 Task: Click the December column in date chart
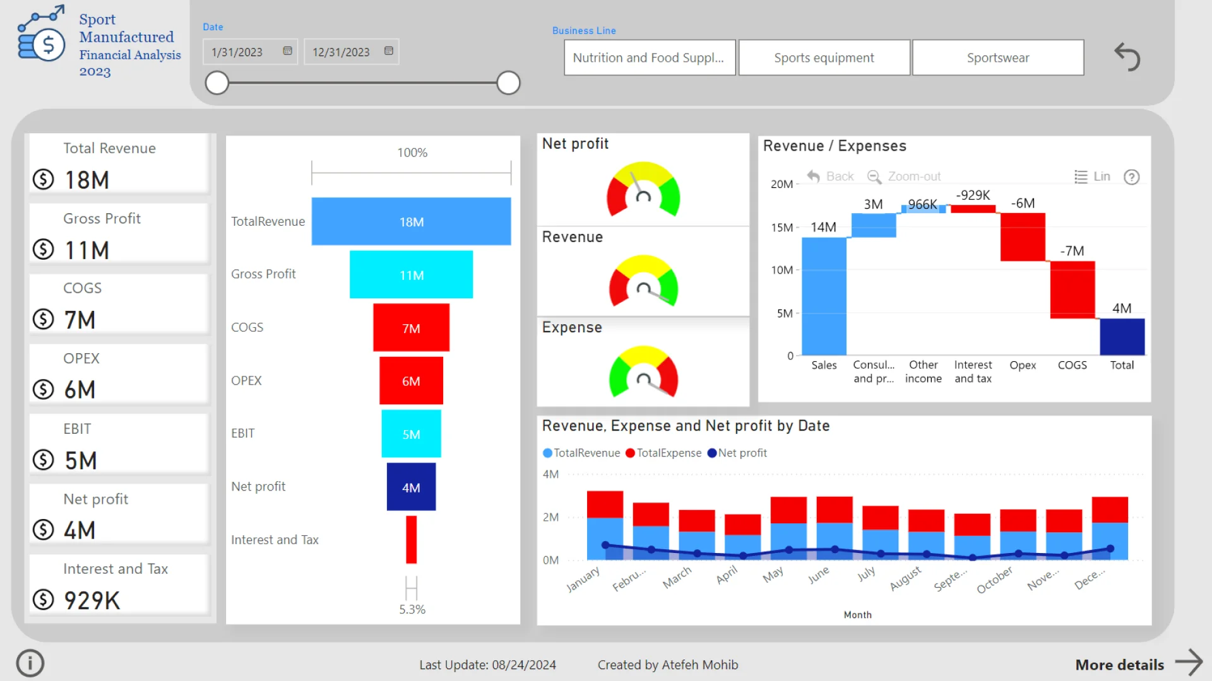1110,528
